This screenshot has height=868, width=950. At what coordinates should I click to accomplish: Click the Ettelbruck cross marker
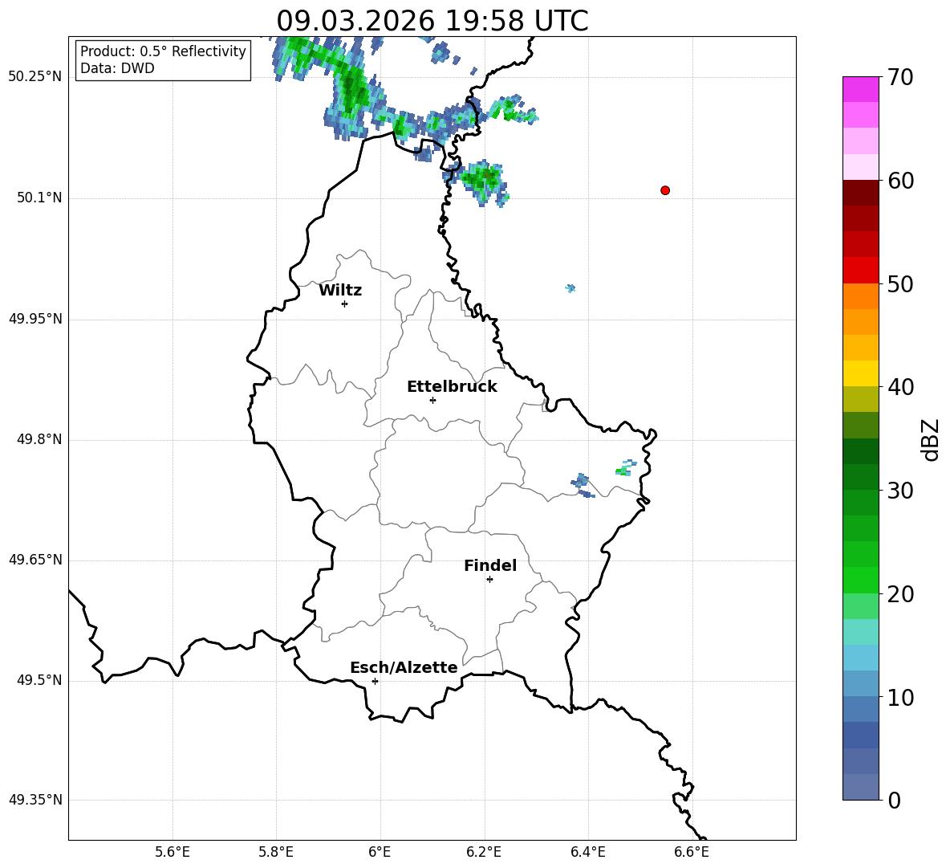(432, 400)
